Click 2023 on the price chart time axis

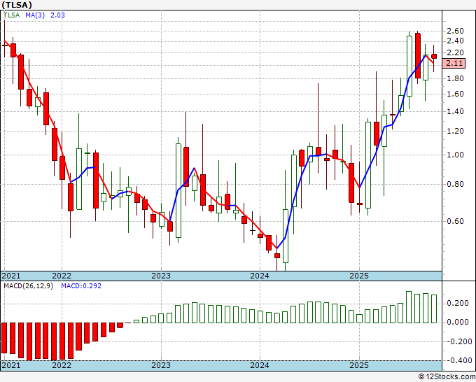161,276
